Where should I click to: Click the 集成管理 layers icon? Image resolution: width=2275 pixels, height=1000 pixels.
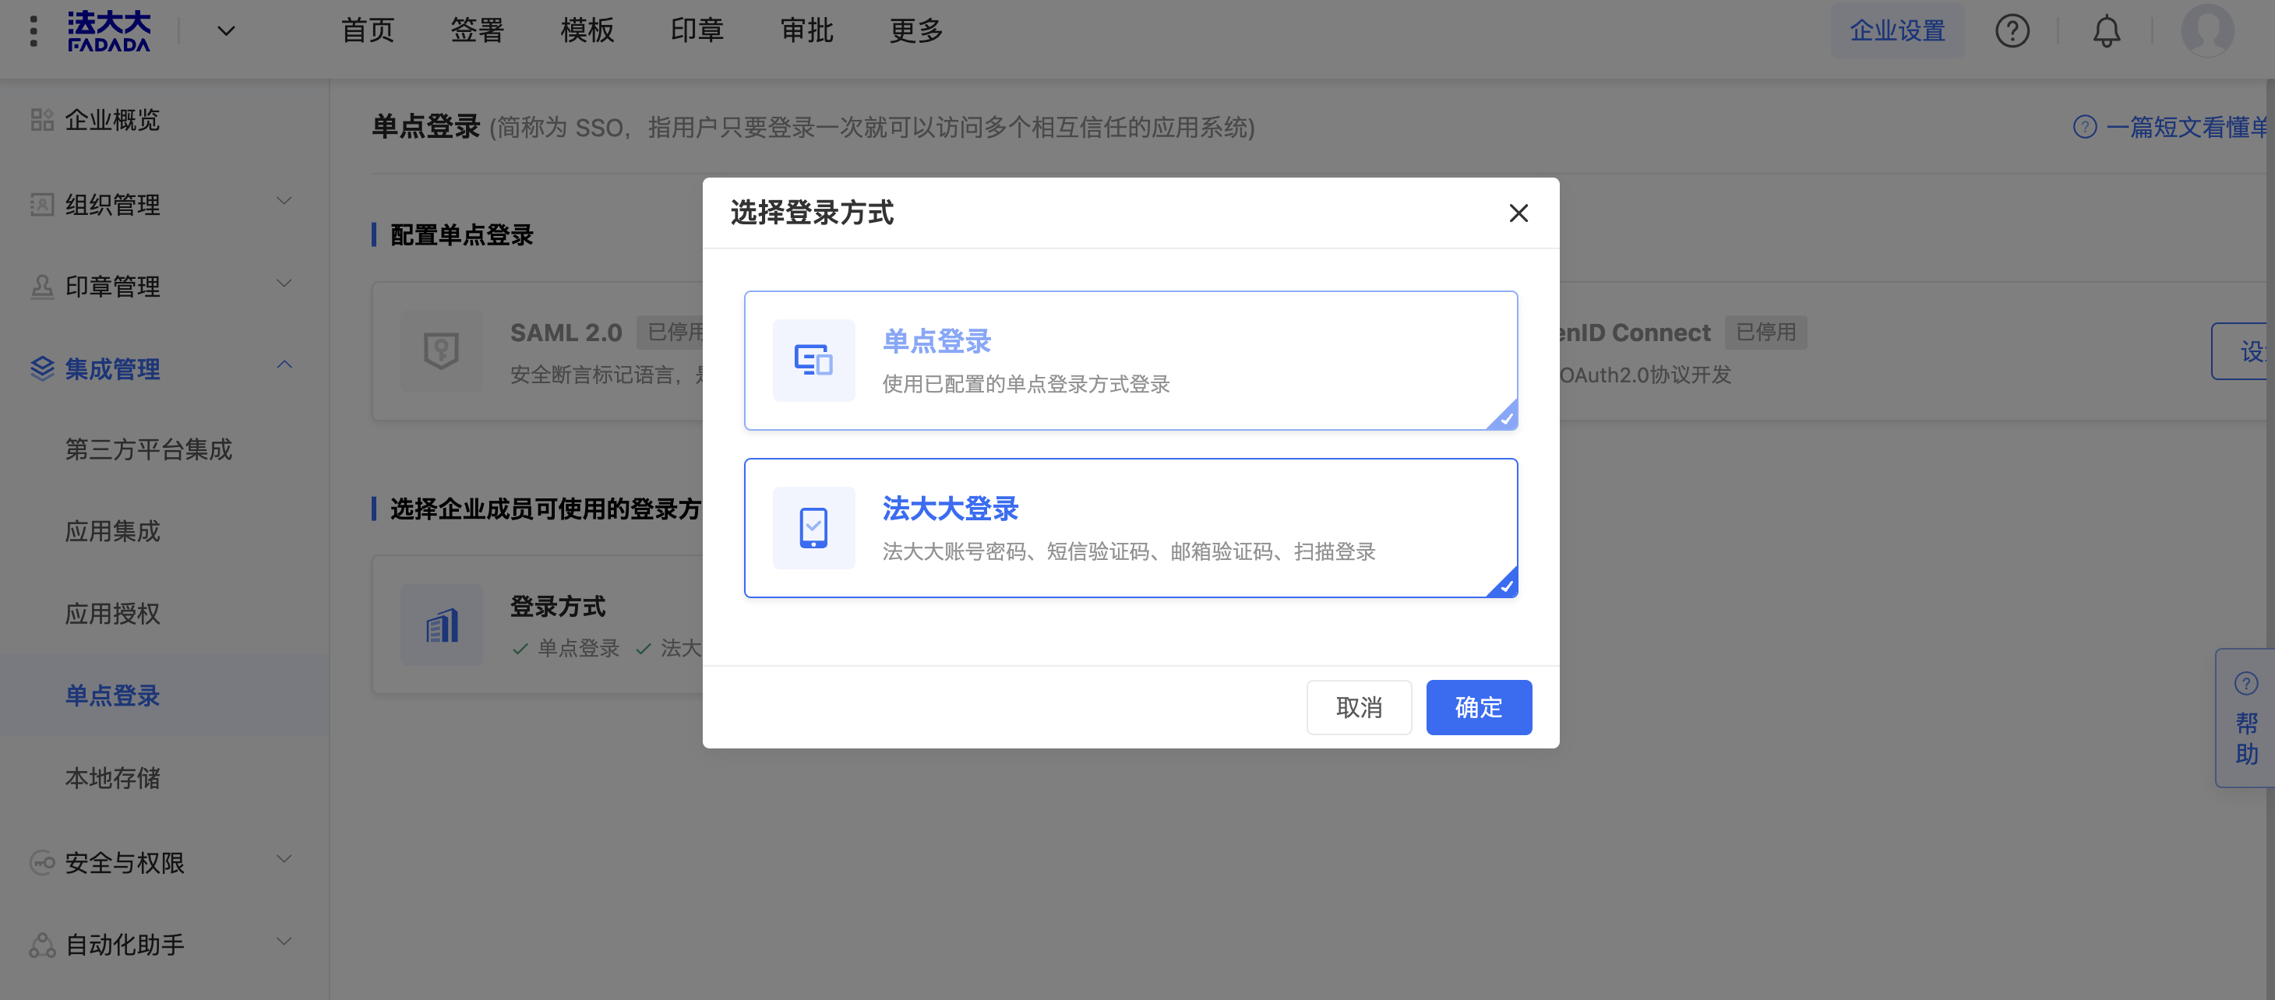point(41,369)
